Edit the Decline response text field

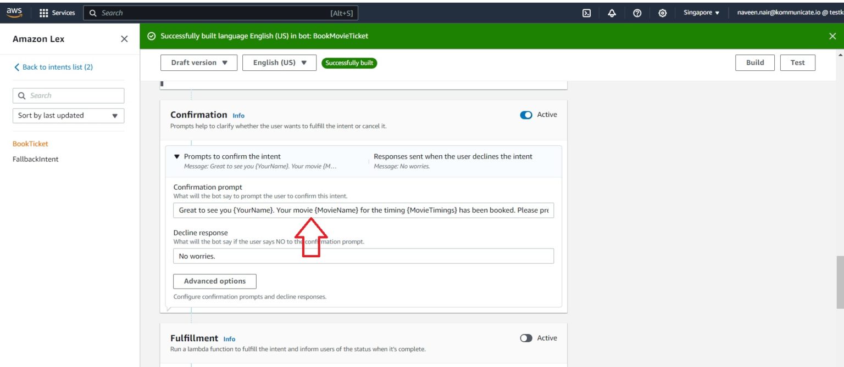363,256
